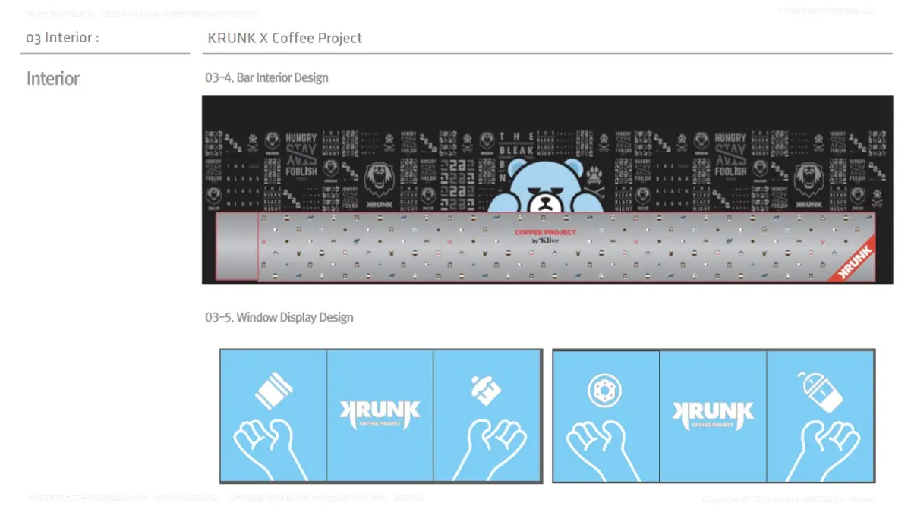
Task: Select the donut icon in right window display
Action: point(604,391)
